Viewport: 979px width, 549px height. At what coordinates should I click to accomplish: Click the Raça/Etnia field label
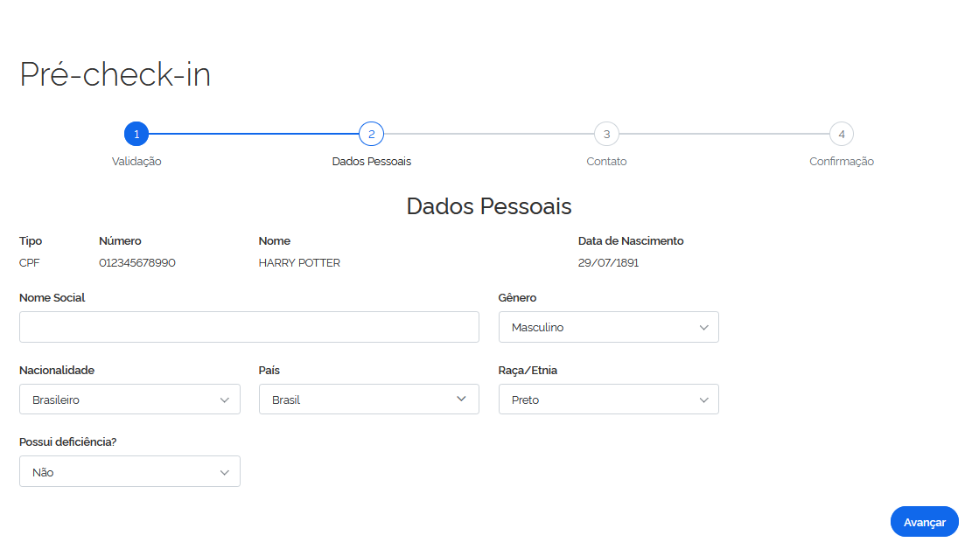click(x=528, y=370)
